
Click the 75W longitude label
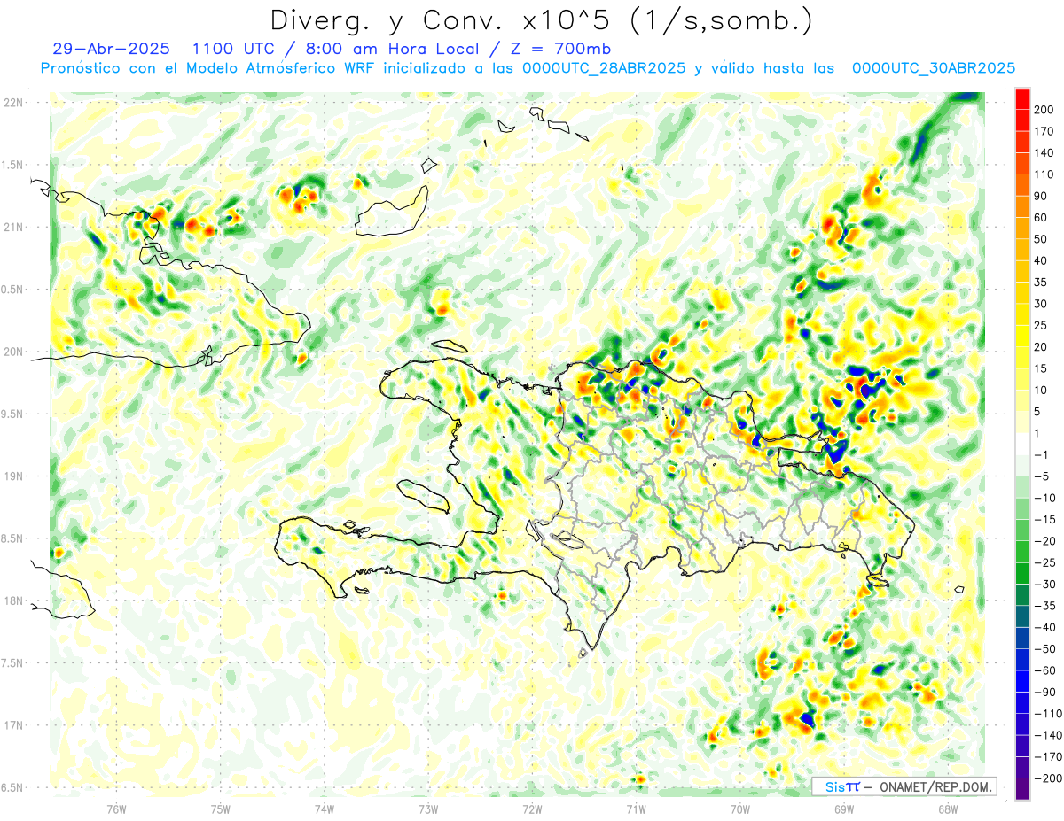(220, 809)
